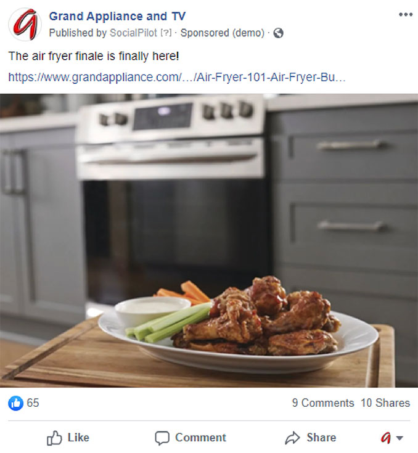Expand the post-as identity dropdown arrow
Screen dimensions: 418x453
(x=400, y=438)
